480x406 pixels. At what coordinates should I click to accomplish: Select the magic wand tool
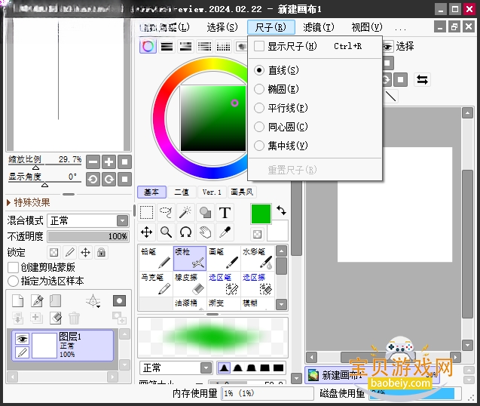[185, 212]
